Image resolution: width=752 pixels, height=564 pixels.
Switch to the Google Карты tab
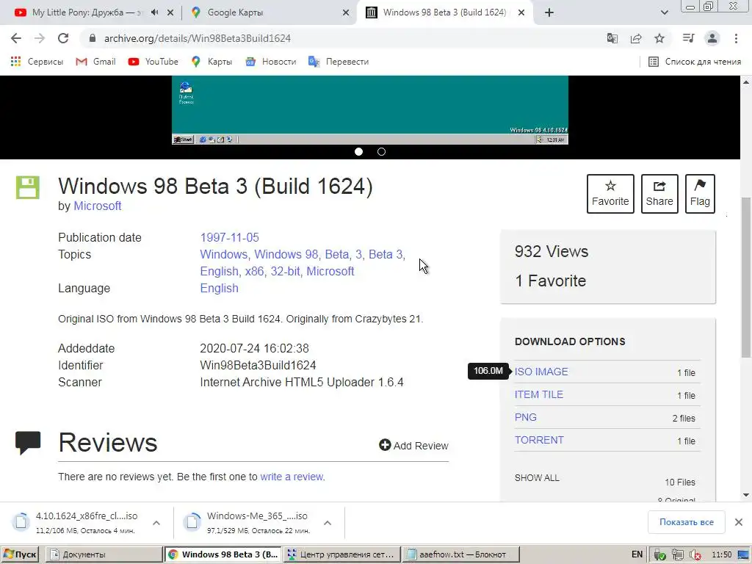235,12
